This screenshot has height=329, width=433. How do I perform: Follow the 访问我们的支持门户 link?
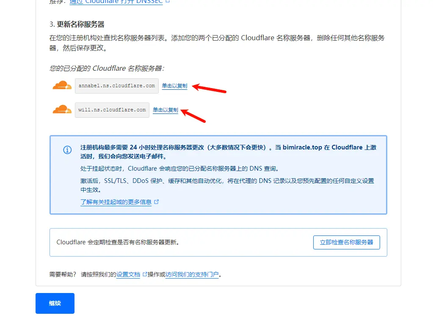coord(192,274)
